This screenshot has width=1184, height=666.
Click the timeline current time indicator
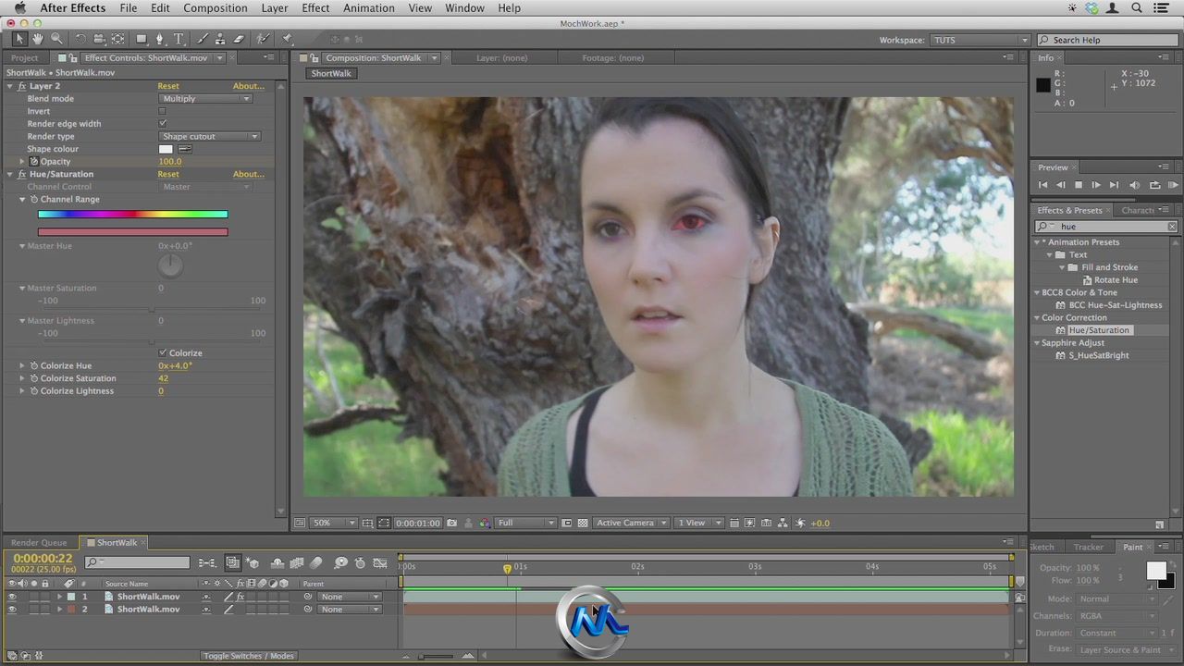click(x=507, y=568)
